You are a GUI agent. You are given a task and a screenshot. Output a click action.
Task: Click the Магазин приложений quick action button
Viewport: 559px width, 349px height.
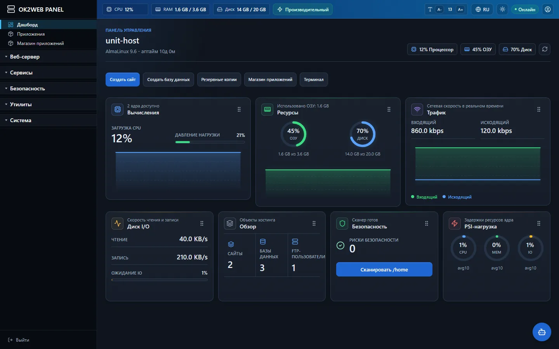coord(270,79)
